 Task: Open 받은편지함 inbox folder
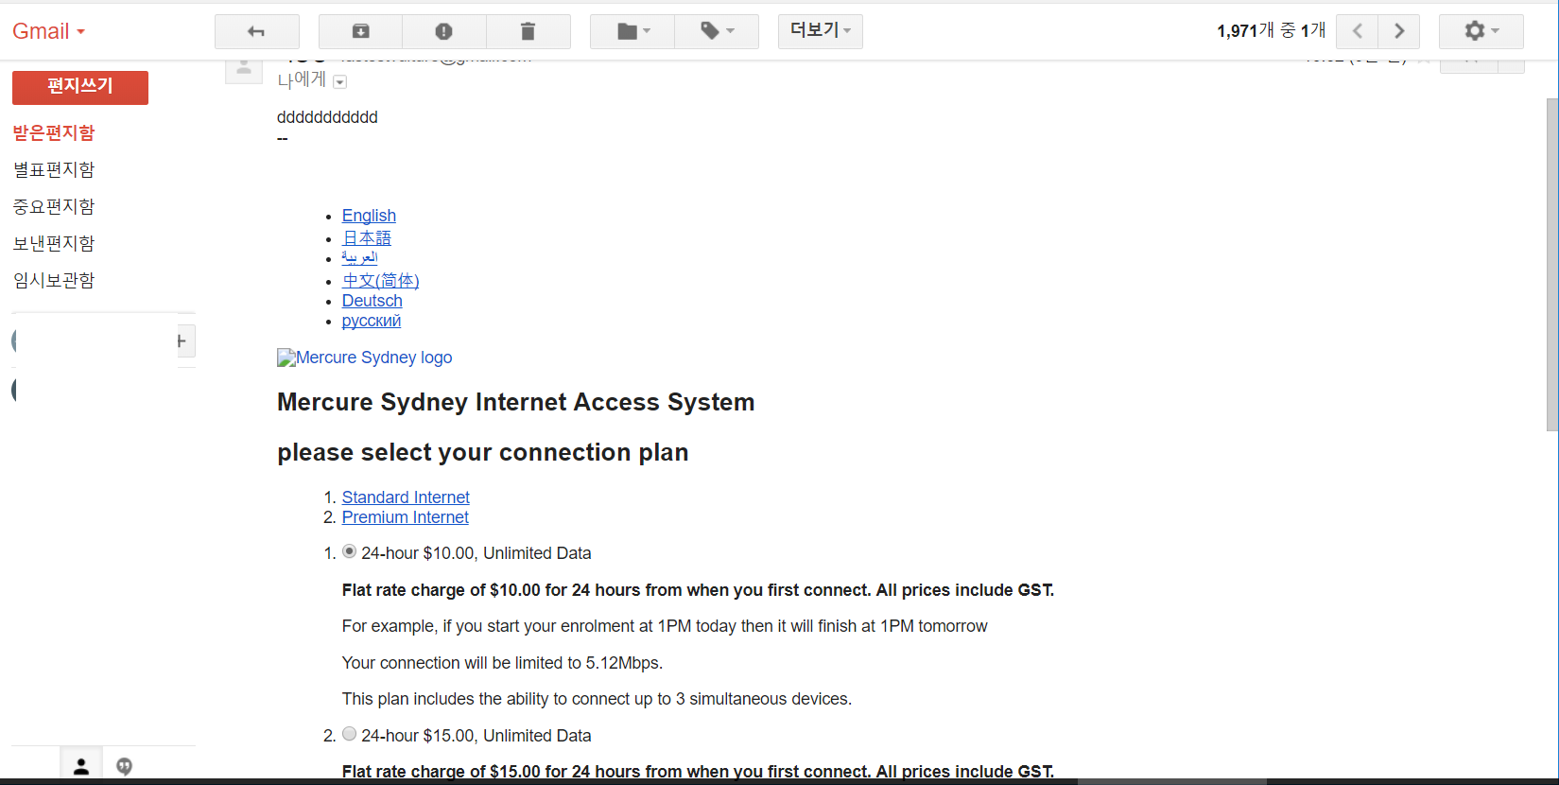click(54, 132)
